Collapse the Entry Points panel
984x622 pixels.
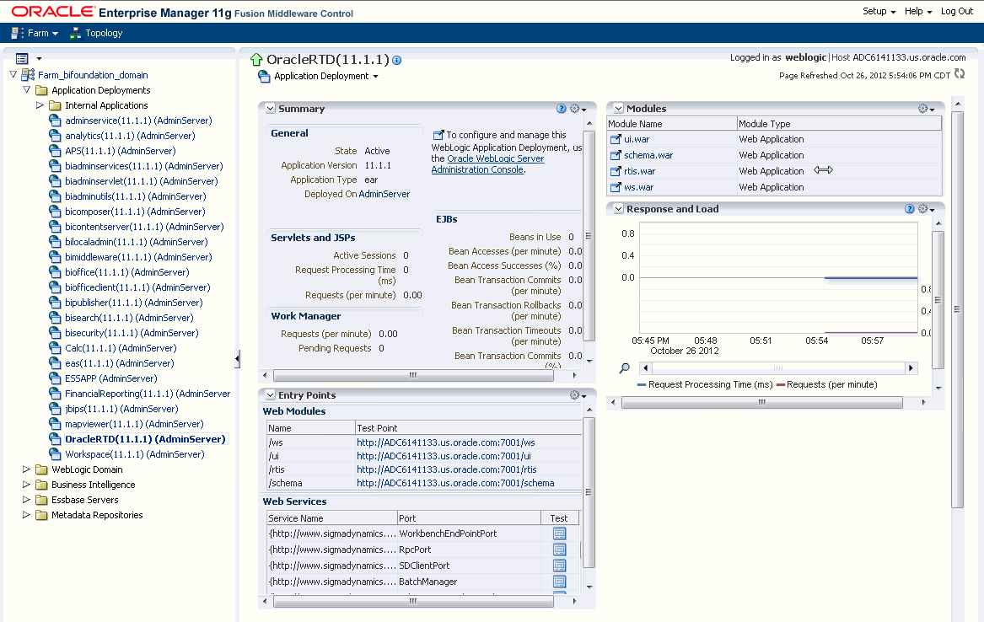(x=271, y=395)
